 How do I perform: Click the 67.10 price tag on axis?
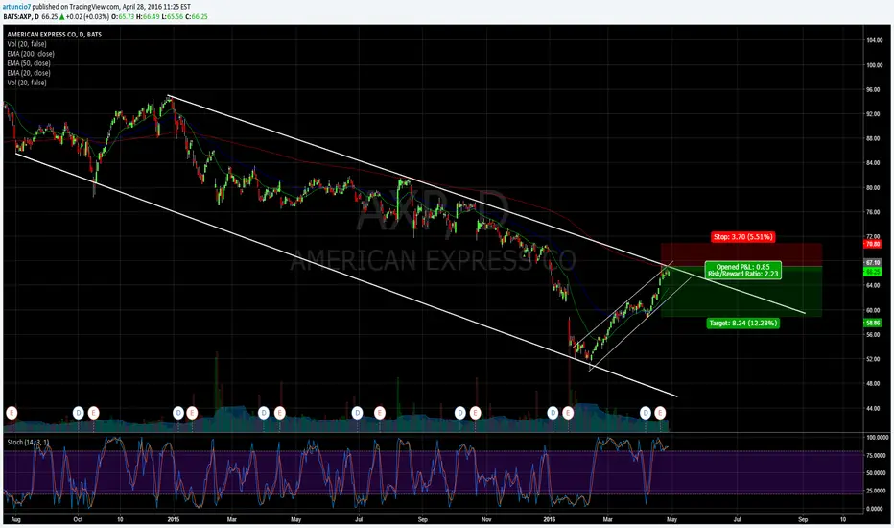pyautogui.click(x=873, y=263)
